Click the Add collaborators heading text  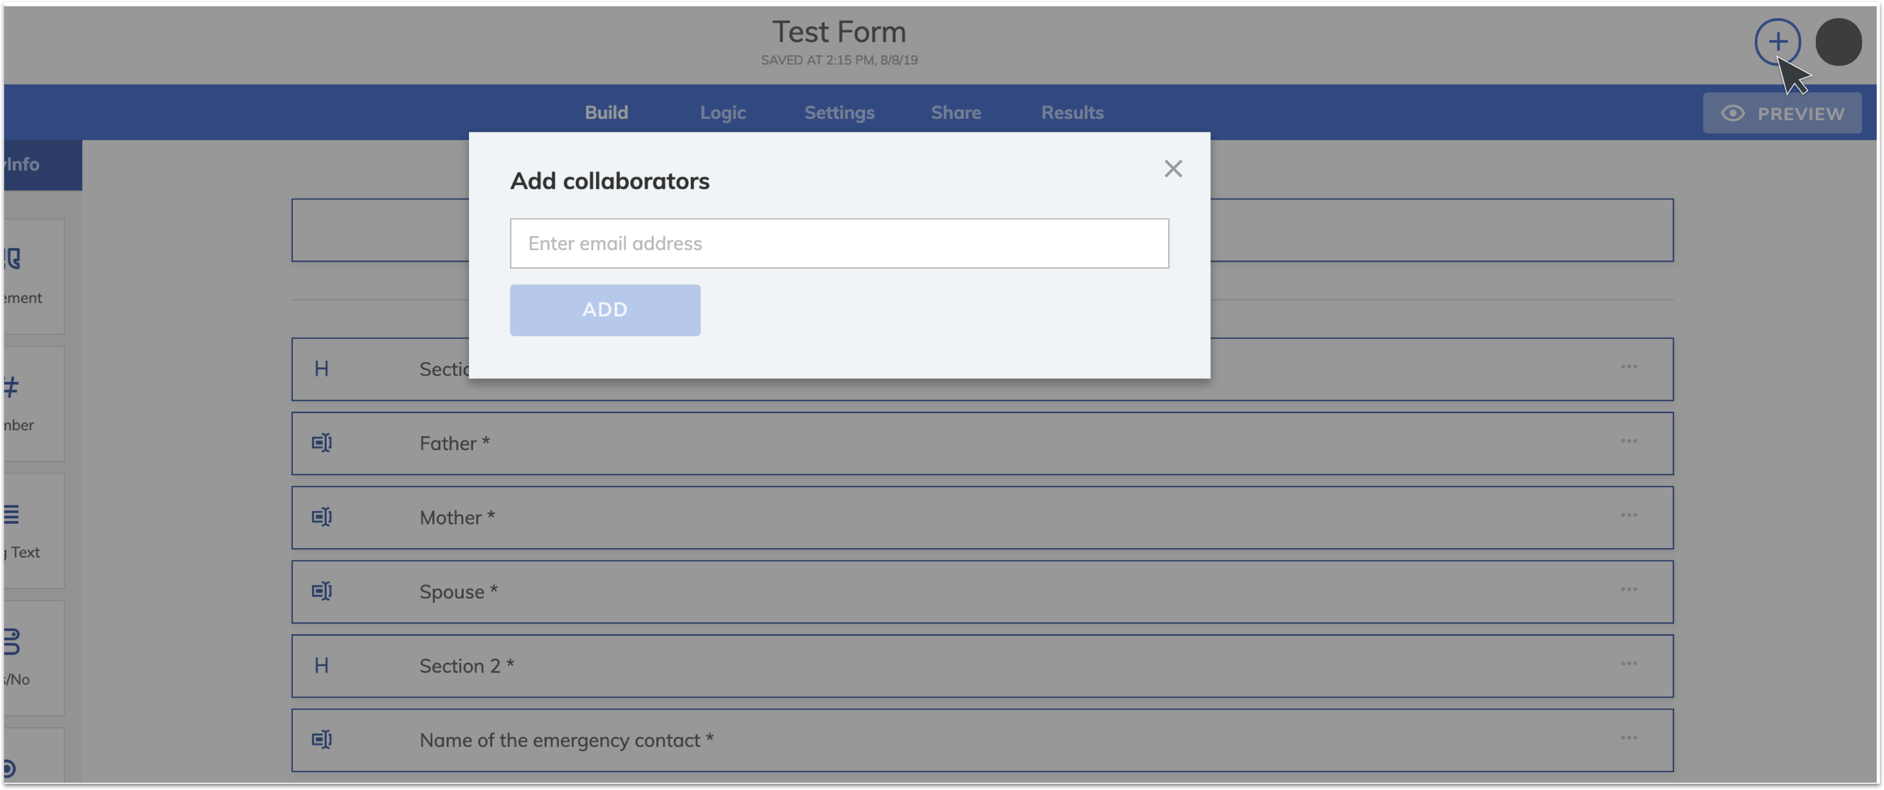[609, 181]
